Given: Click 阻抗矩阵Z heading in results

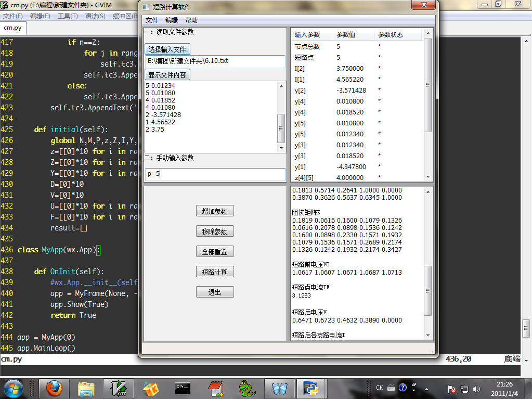Looking at the screenshot, I should pos(306,212).
